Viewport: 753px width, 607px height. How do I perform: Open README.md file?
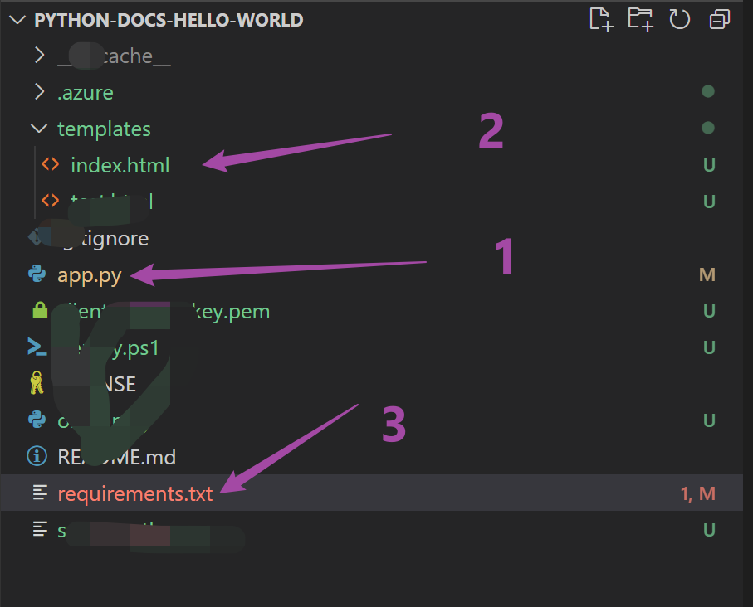pyautogui.click(x=116, y=457)
